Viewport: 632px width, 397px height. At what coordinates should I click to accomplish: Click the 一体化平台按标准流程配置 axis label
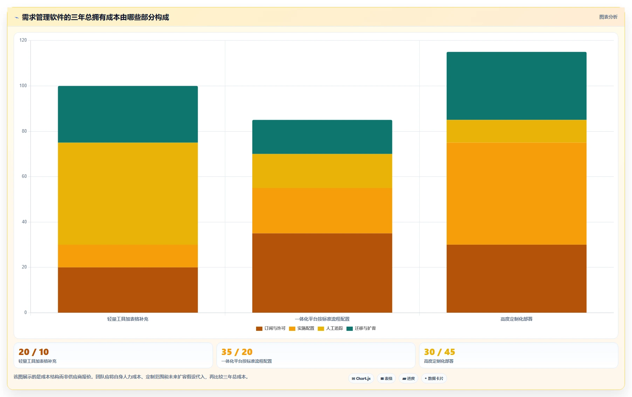tap(322, 319)
